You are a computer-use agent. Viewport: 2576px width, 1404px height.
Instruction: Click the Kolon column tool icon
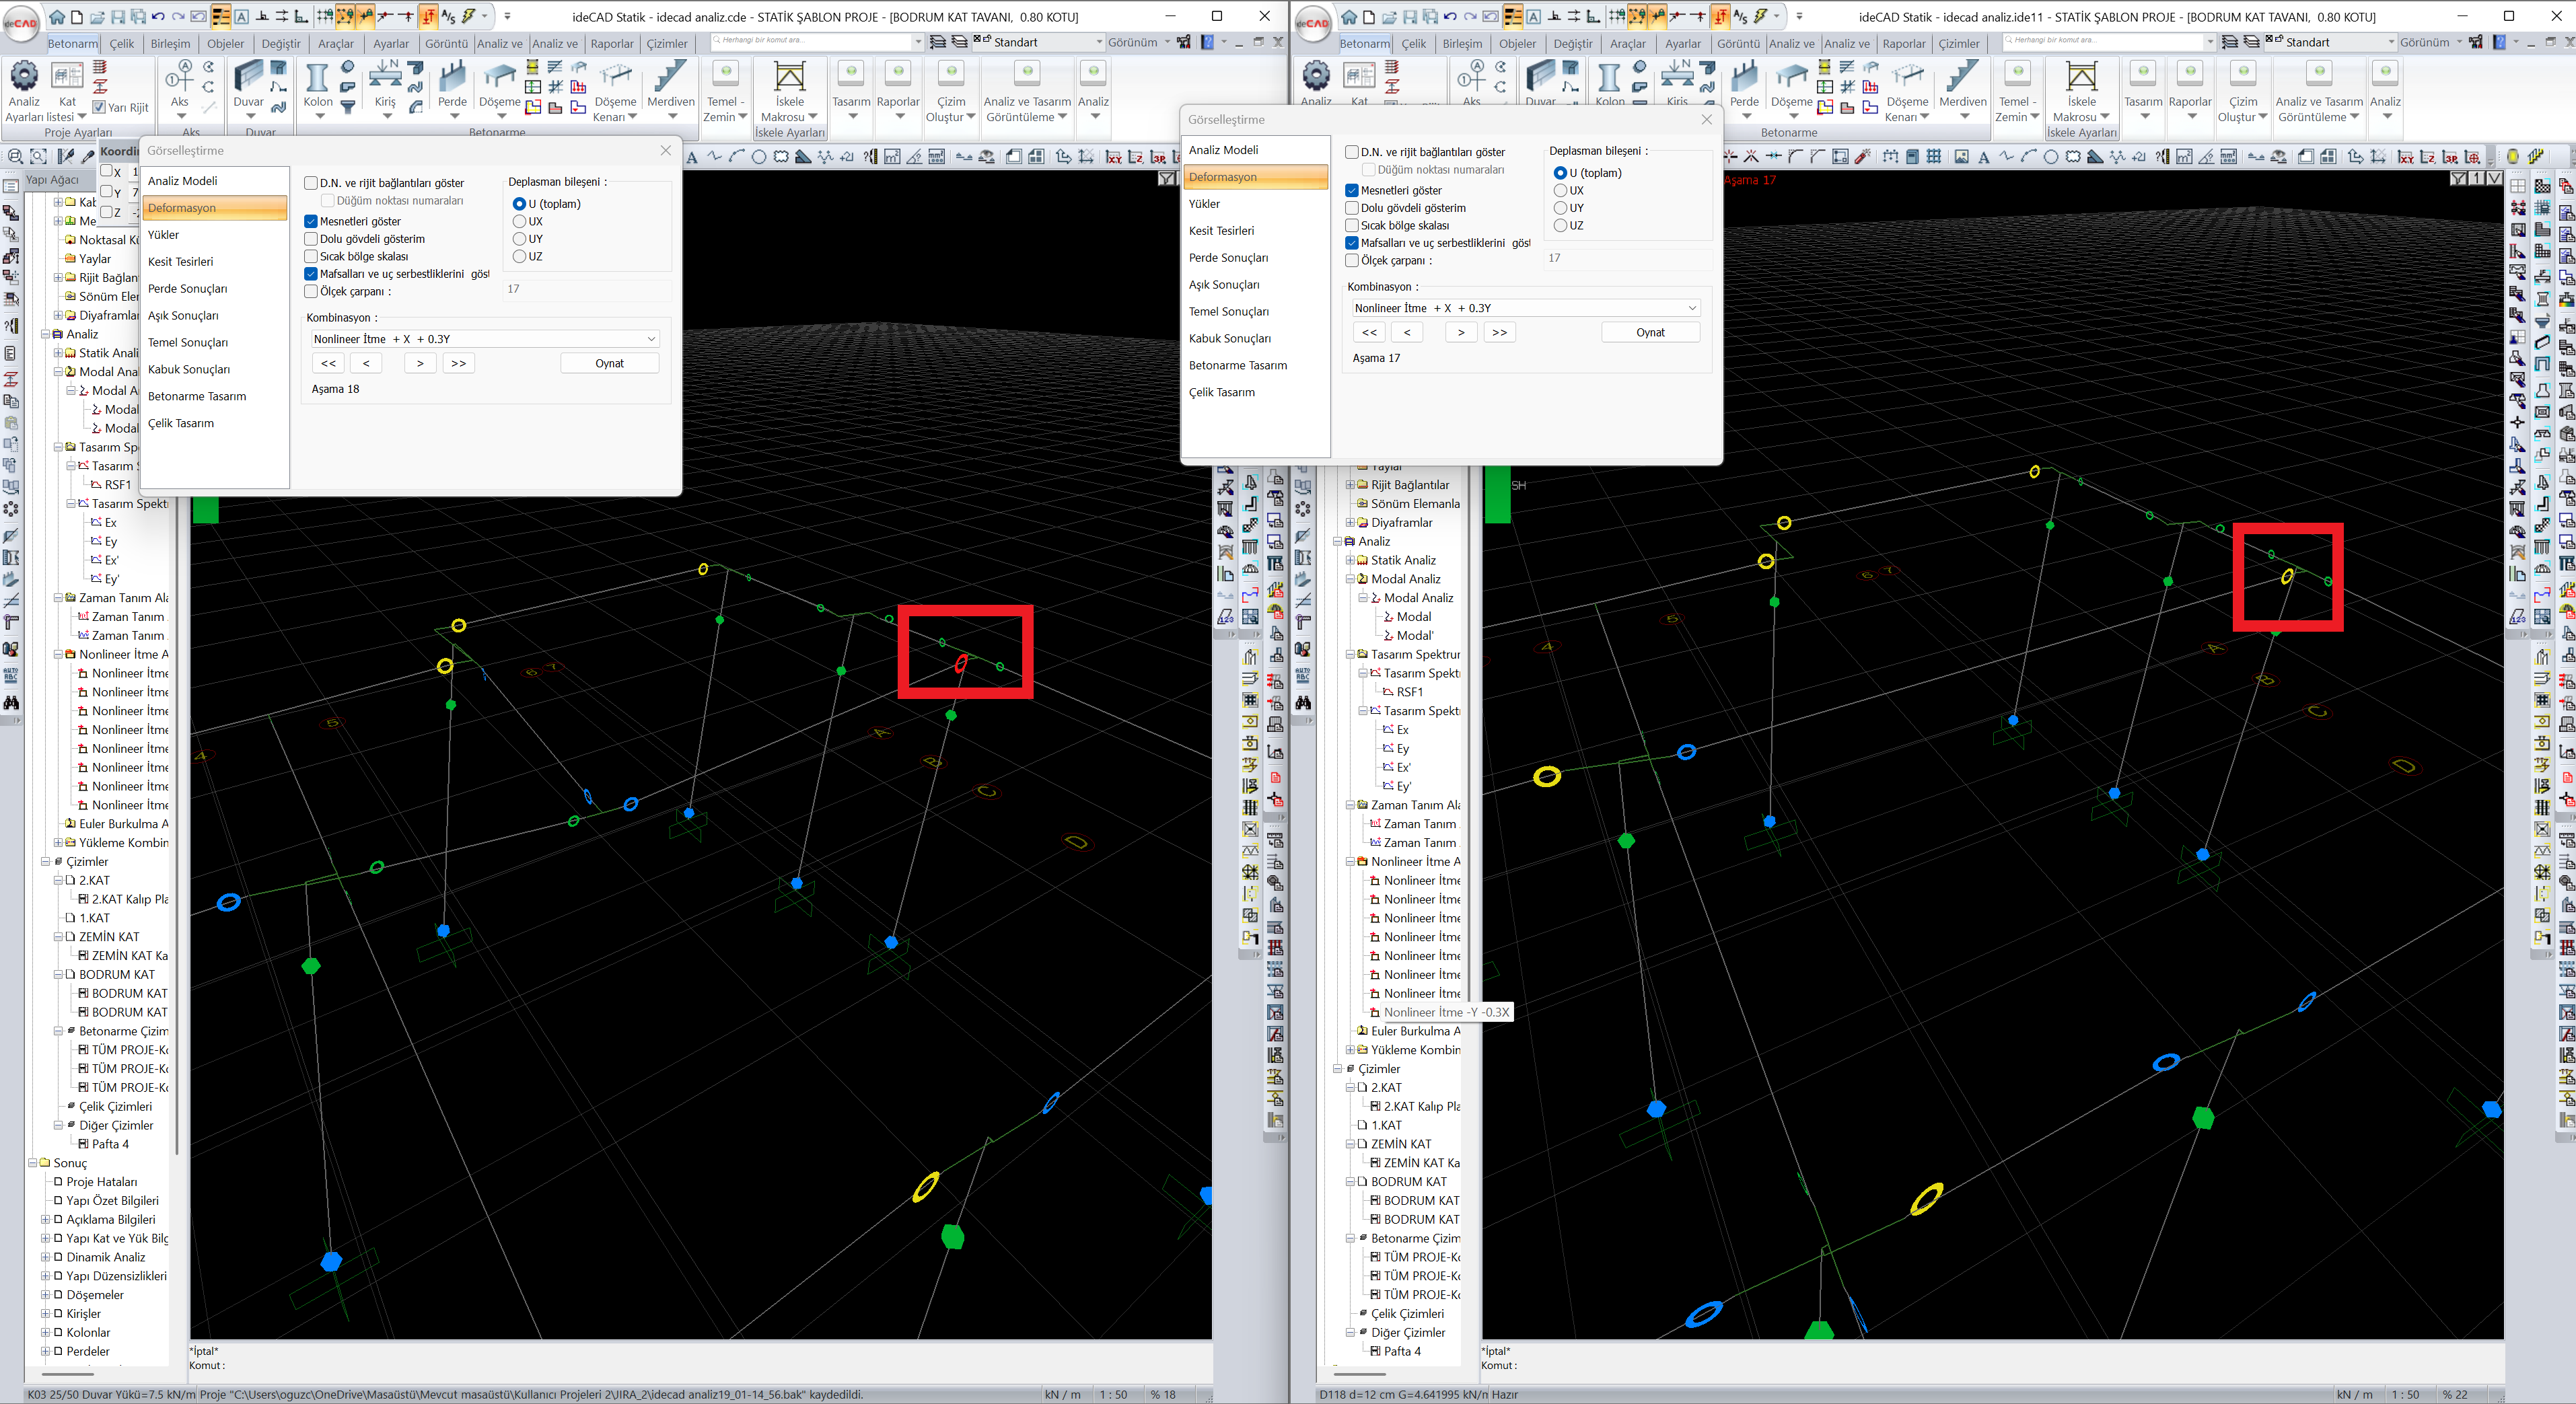pyautogui.click(x=317, y=78)
